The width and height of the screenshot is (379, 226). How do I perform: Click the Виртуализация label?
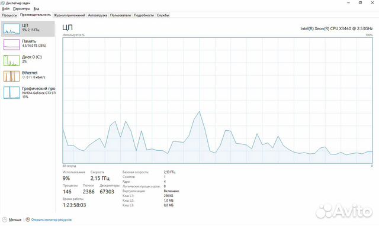click(x=134, y=191)
